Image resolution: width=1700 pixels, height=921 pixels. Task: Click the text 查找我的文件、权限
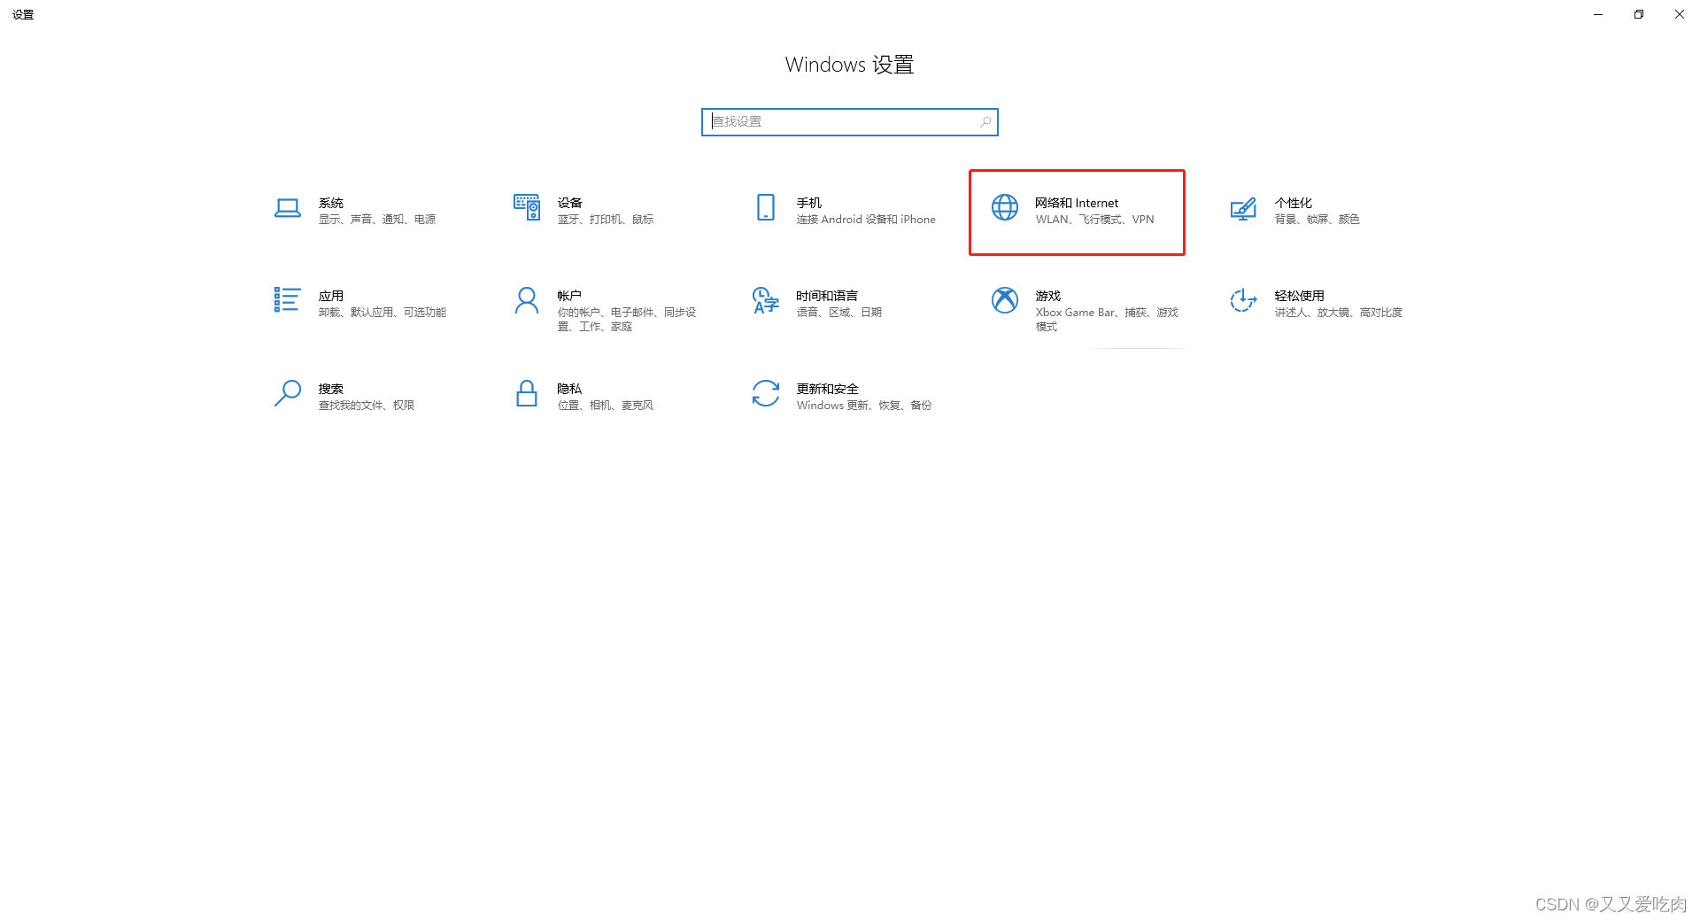coord(367,406)
